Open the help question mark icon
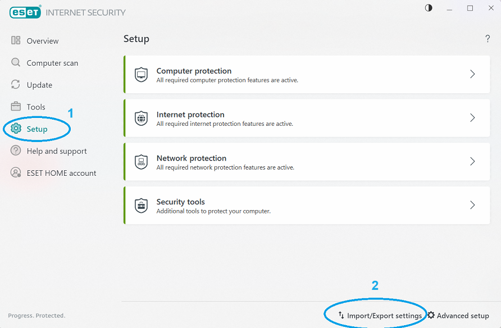The height and width of the screenshot is (328, 501). [487, 39]
